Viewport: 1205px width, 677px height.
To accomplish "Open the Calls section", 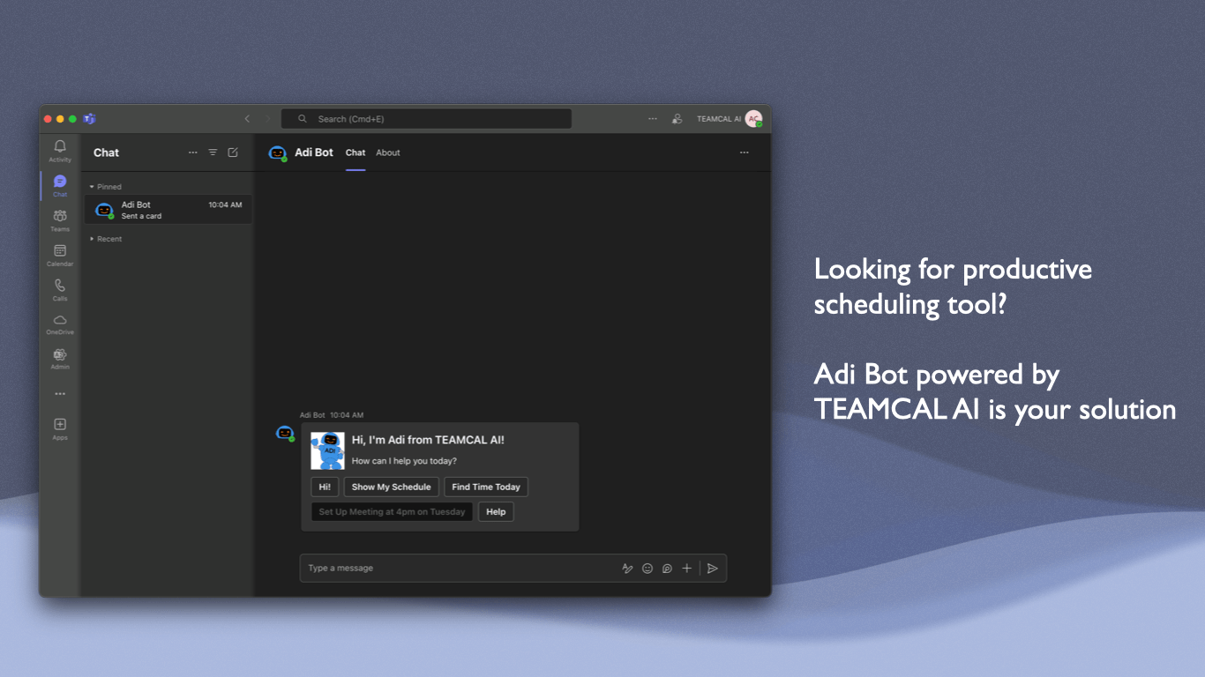I will click(x=60, y=289).
